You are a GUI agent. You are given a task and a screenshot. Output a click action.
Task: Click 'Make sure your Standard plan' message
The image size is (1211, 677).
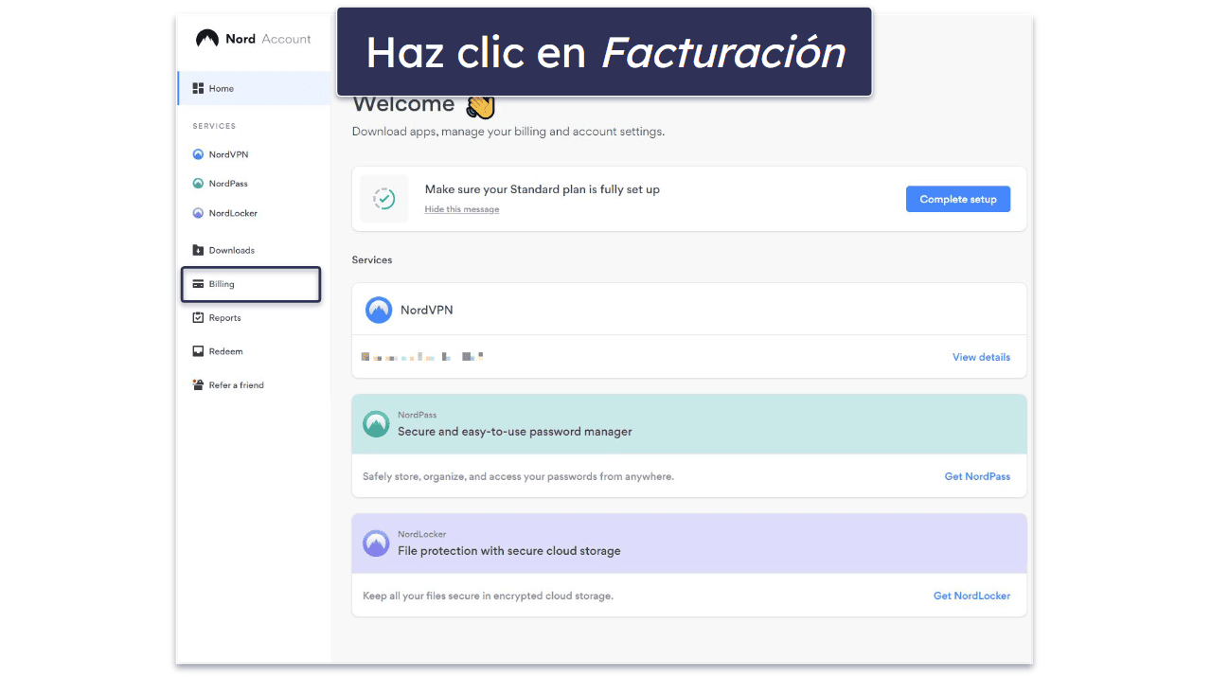543,189
